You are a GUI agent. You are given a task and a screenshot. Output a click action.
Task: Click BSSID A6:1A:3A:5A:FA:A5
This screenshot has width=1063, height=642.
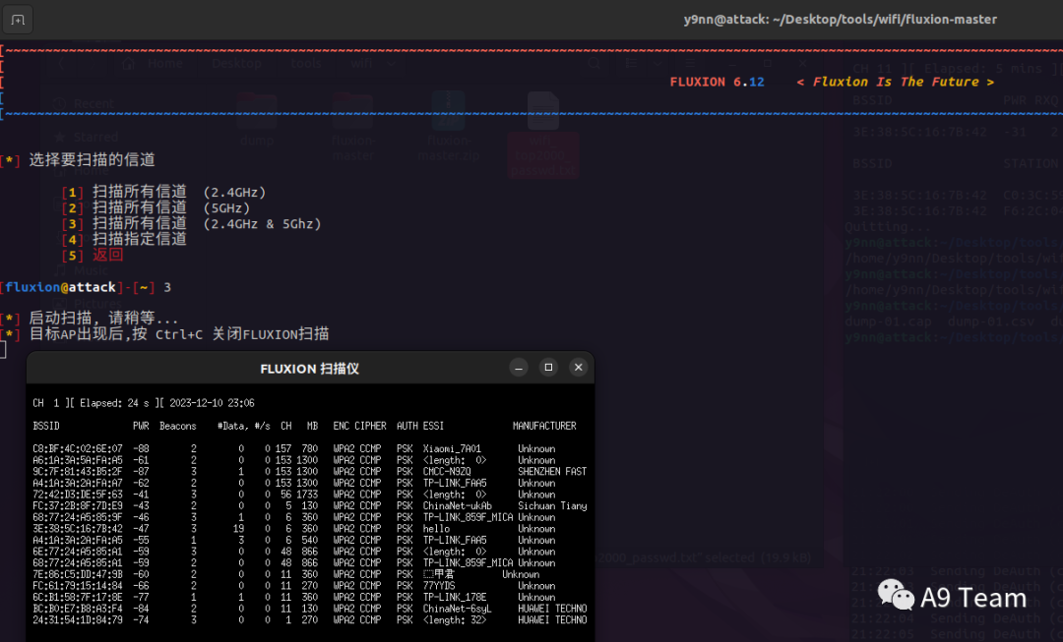(x=78, y=460)
